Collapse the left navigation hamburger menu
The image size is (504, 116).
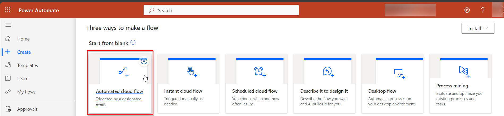(8, 25)
